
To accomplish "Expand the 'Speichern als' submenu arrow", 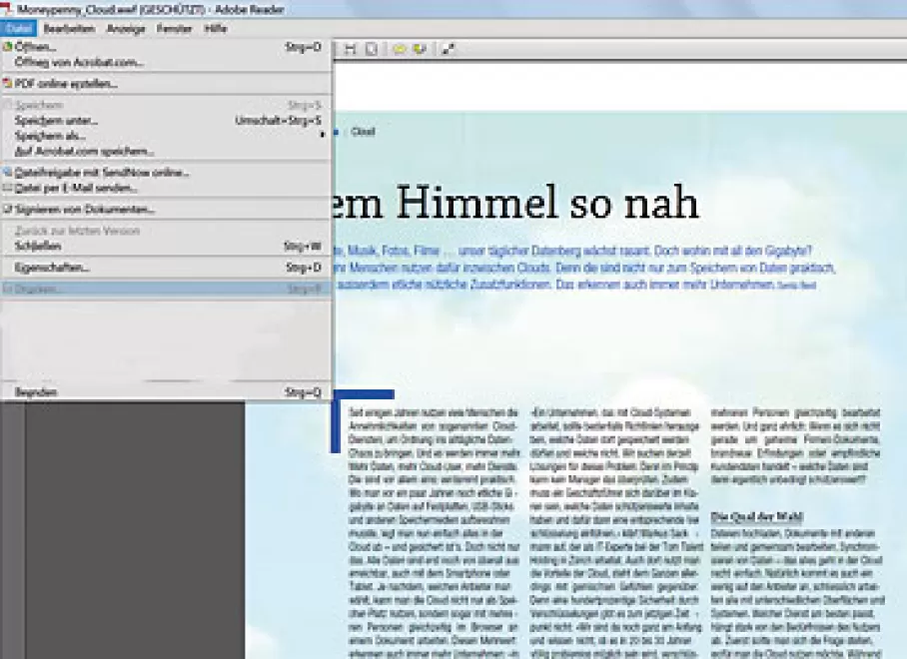I will (323, 135).
